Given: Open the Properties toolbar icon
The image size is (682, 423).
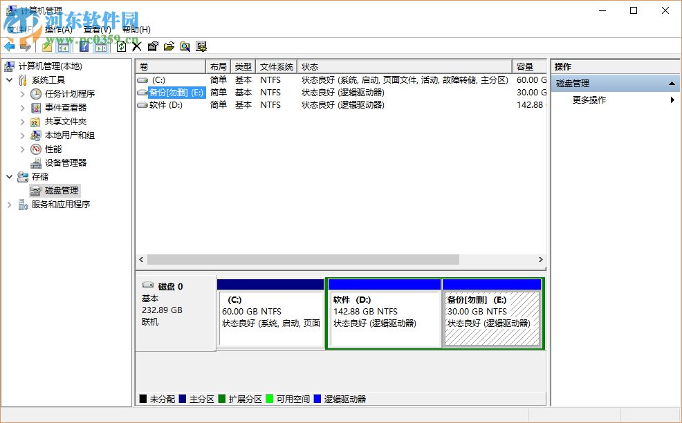Looking at the screenshot, I should coord(154,46).
